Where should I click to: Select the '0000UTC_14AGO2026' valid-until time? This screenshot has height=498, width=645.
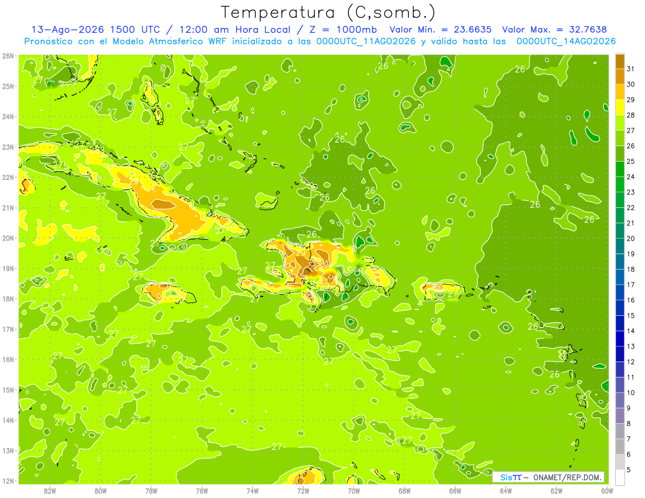(x=566, y=41)
